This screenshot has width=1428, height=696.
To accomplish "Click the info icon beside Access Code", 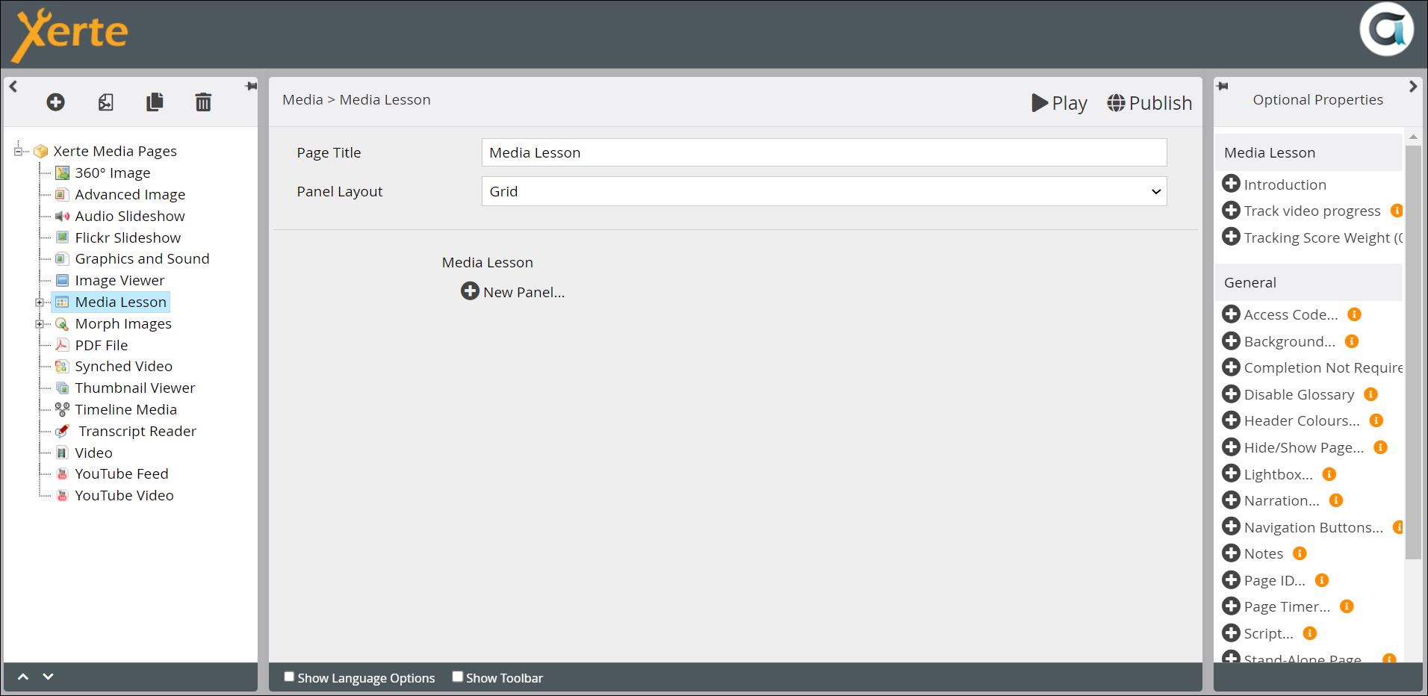I will [1354, 314].
